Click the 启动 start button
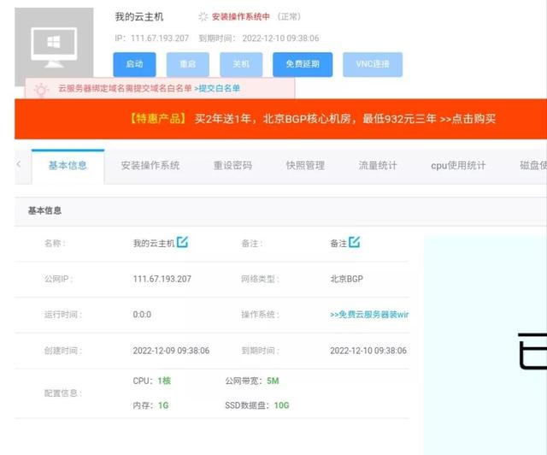The height and width of the screenshot is (455, 547). pyautogui.click(x=134, y=64)
